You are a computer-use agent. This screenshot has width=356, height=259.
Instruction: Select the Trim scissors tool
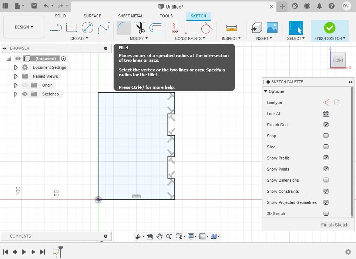(140, 28)
